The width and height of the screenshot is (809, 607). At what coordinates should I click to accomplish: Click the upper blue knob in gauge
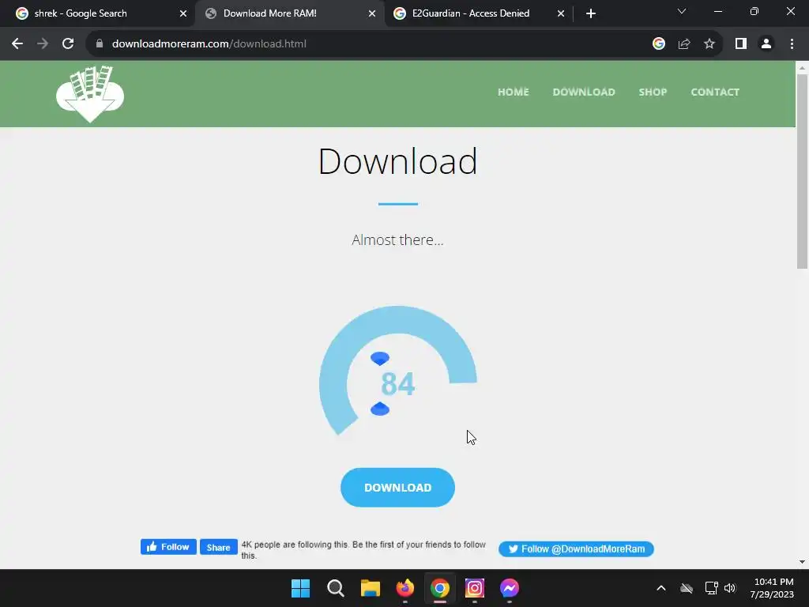pyautogui.click(x=380, y=358)
